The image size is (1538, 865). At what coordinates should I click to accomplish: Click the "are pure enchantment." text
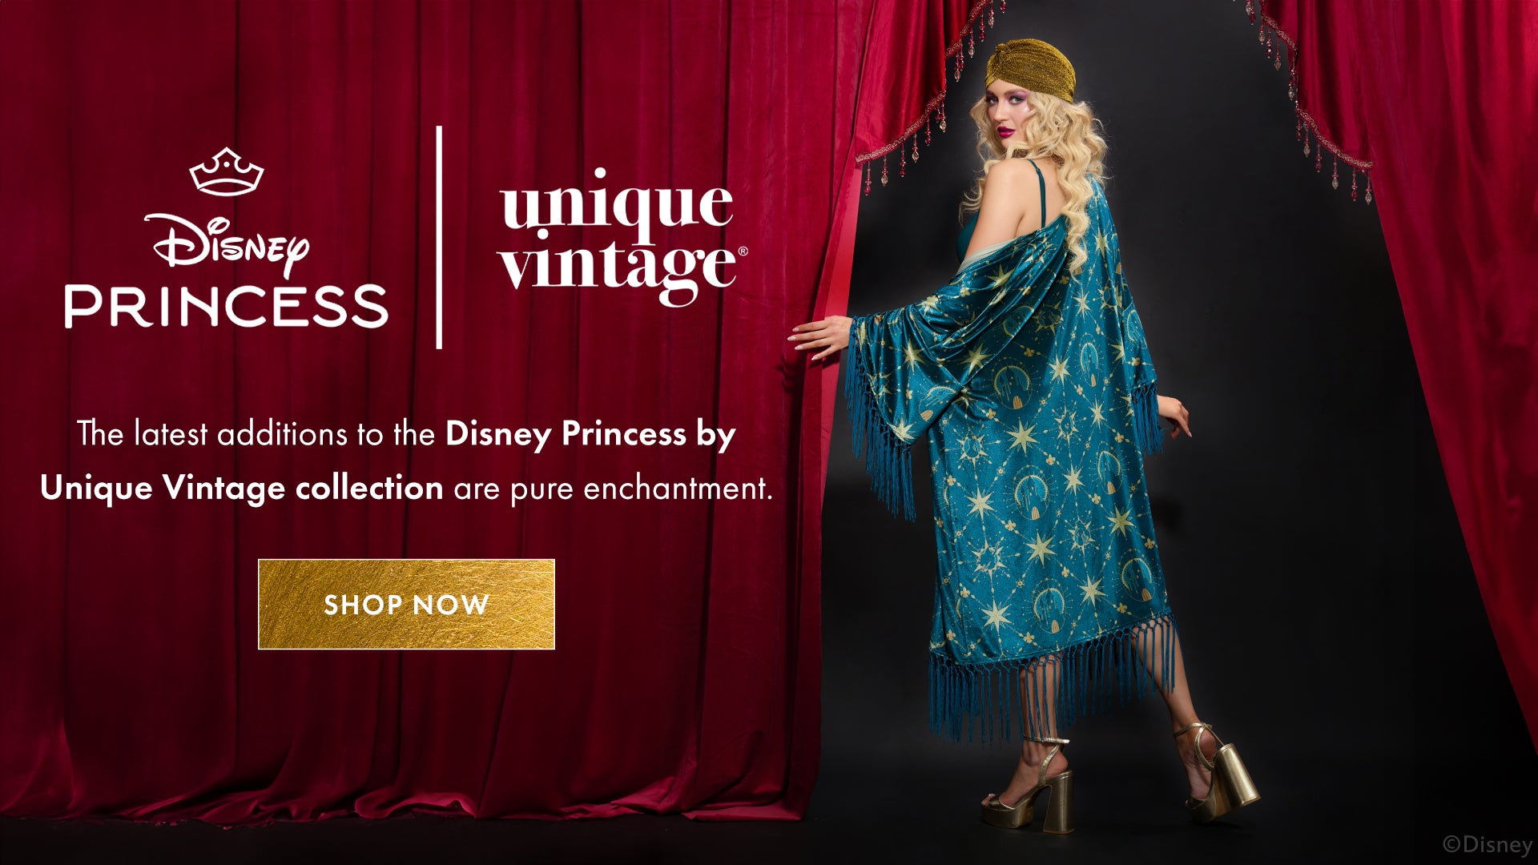[614, 489]
